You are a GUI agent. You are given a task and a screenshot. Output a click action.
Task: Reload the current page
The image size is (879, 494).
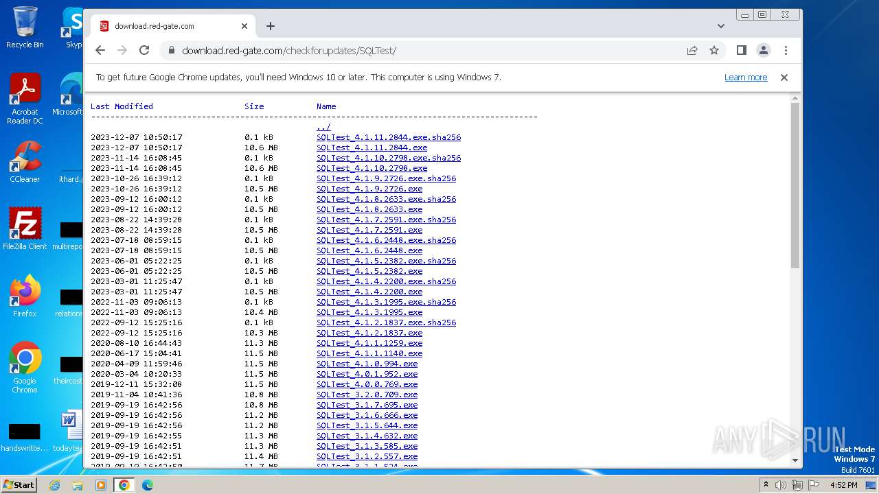(144, 50)
